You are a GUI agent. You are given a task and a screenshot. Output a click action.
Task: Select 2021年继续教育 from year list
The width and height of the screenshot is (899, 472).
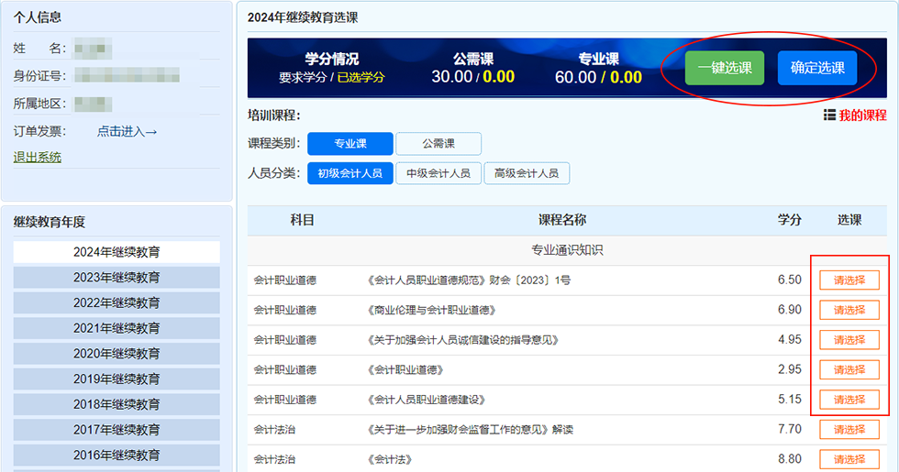117,328
